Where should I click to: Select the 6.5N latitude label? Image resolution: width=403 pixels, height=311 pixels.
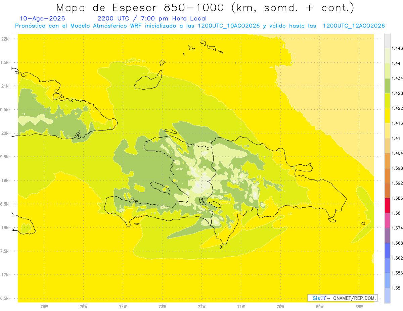click(5, 298)
